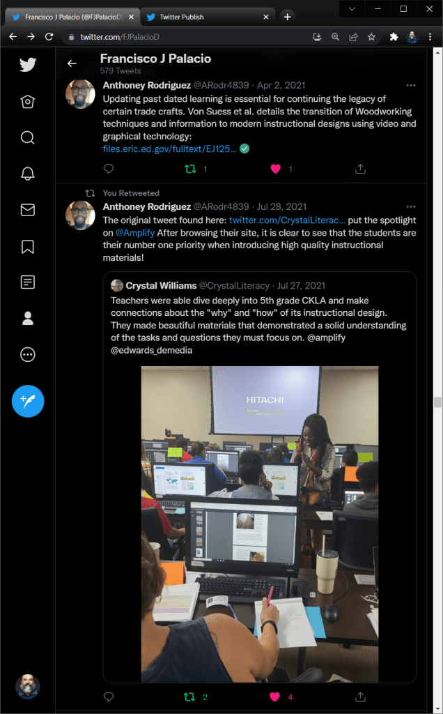Open the @Amplify mention link

tap(135, 233)
